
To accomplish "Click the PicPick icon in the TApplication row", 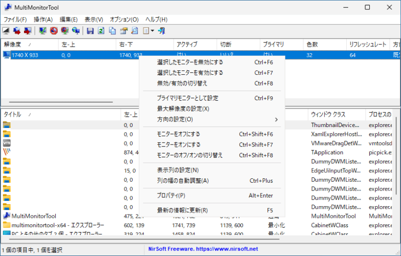I will pos(7,152).
